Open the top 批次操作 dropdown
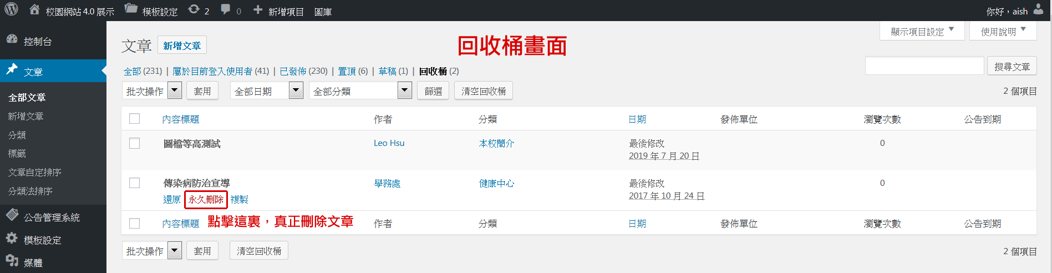 152,90
